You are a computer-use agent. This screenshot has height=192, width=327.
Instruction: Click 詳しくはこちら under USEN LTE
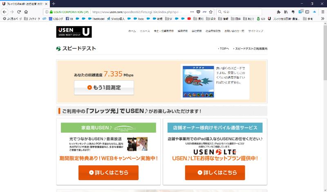pos(215,173)
